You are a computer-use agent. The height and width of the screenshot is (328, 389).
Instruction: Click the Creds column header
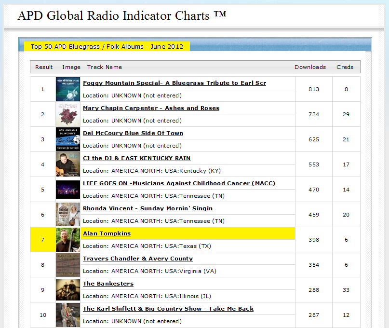[x=345, y=67]
